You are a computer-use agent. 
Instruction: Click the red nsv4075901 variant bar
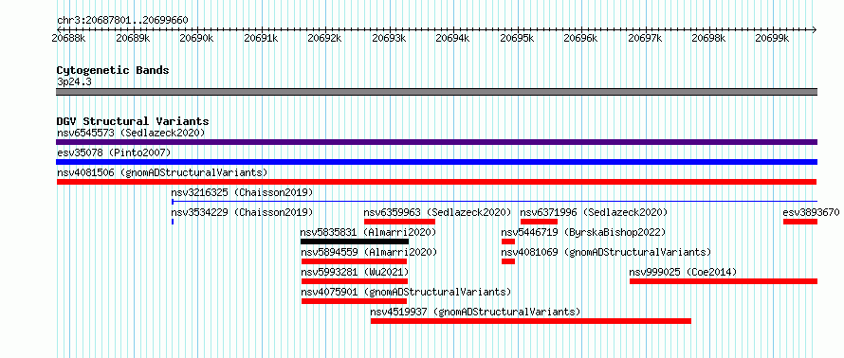tap(354, 301)
